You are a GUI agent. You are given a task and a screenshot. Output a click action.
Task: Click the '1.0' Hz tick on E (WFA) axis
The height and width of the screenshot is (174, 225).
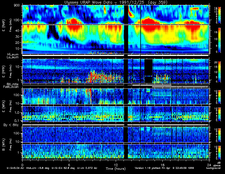click(x=17, y=113)
